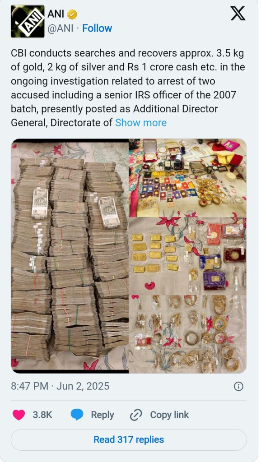The image size is (261, 462).
Task: Open the 8:47 PM Jun 2, 2025 timestamp
Action: (60, 386)
